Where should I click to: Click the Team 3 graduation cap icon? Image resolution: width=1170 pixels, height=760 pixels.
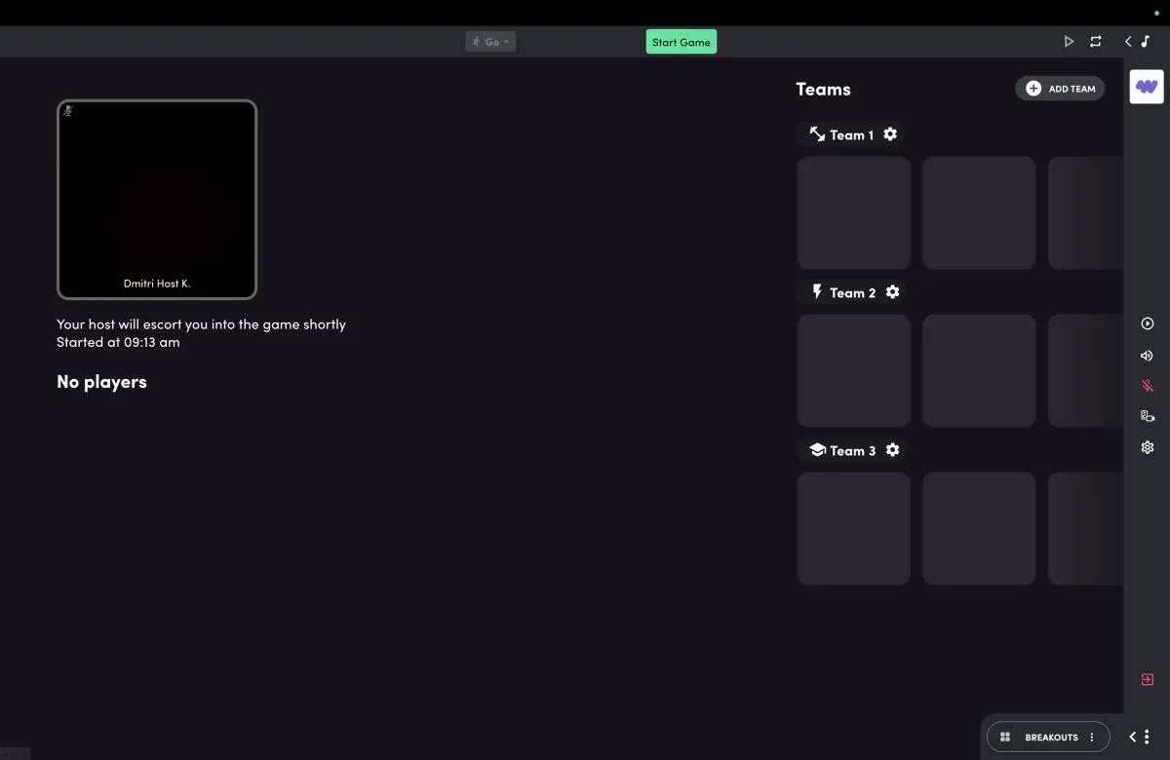(817, 450)
